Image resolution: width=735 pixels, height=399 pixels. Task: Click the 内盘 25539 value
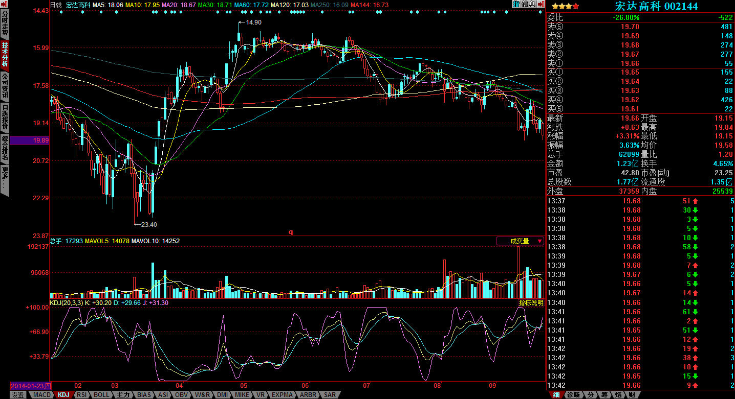point(723,191)
